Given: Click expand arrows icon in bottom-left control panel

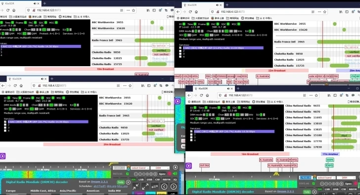Looking at the screenshot, I should coord(145,187).
